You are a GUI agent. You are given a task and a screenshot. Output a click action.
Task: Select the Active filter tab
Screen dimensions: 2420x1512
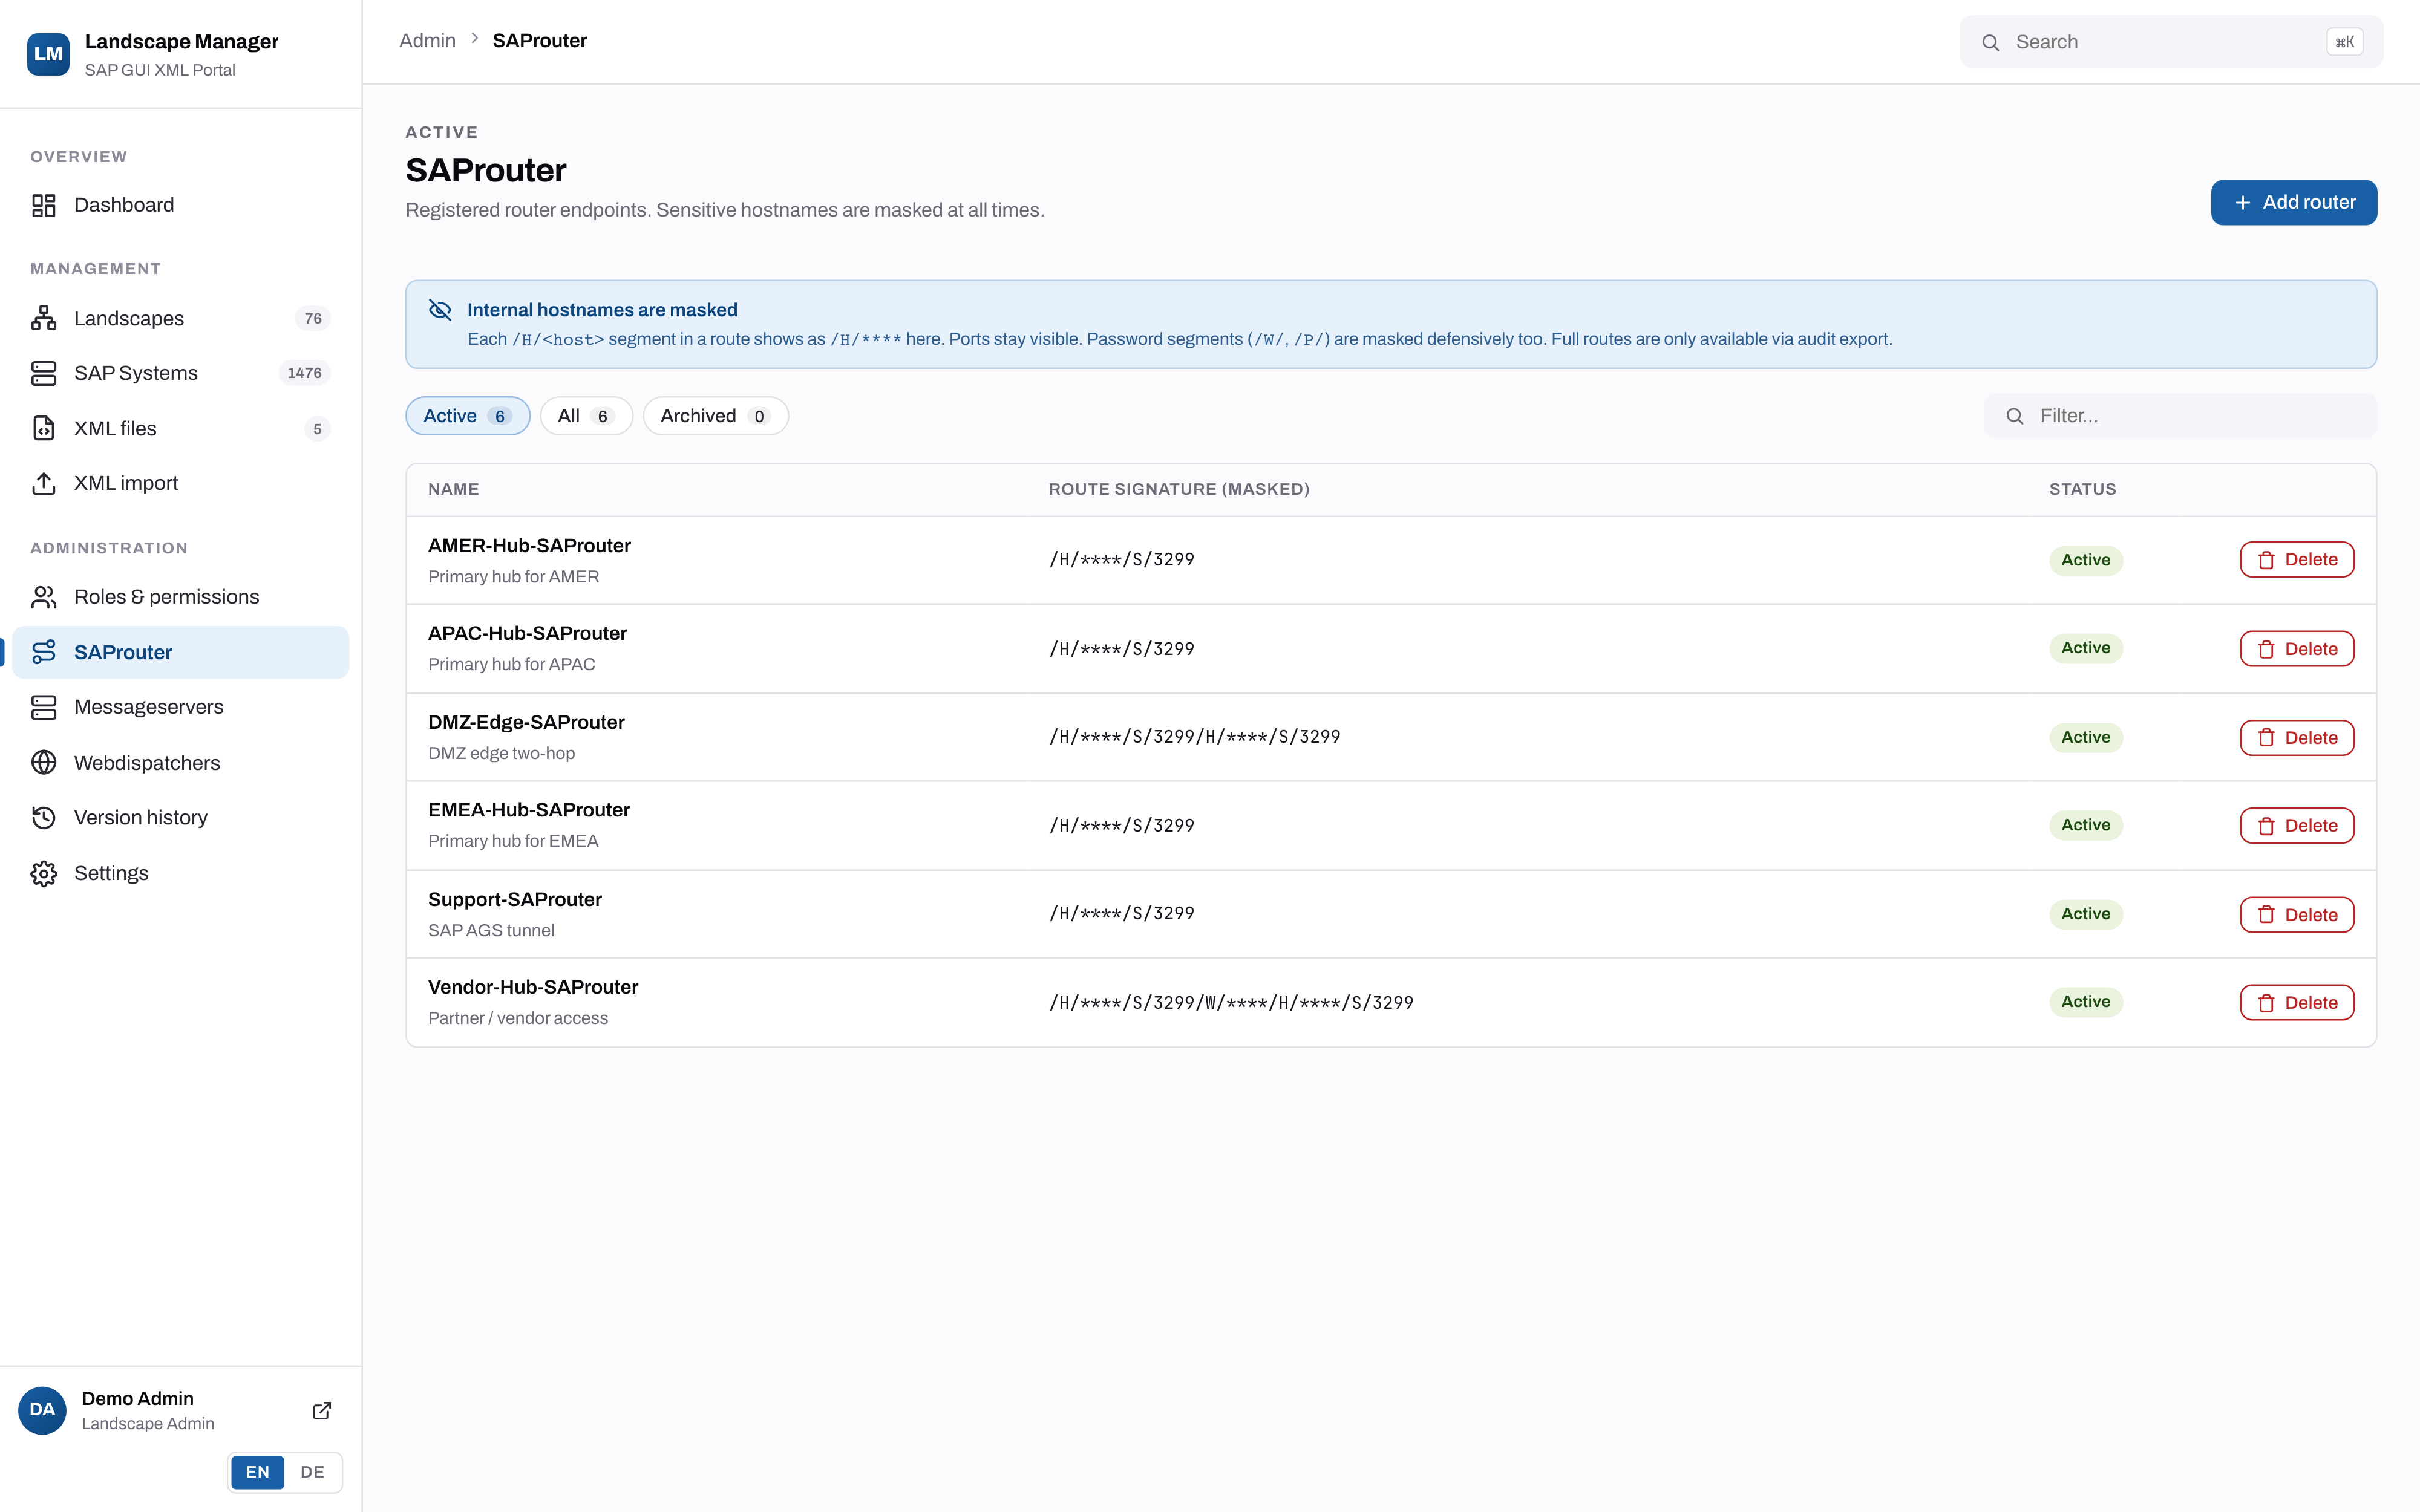[468, 416]
